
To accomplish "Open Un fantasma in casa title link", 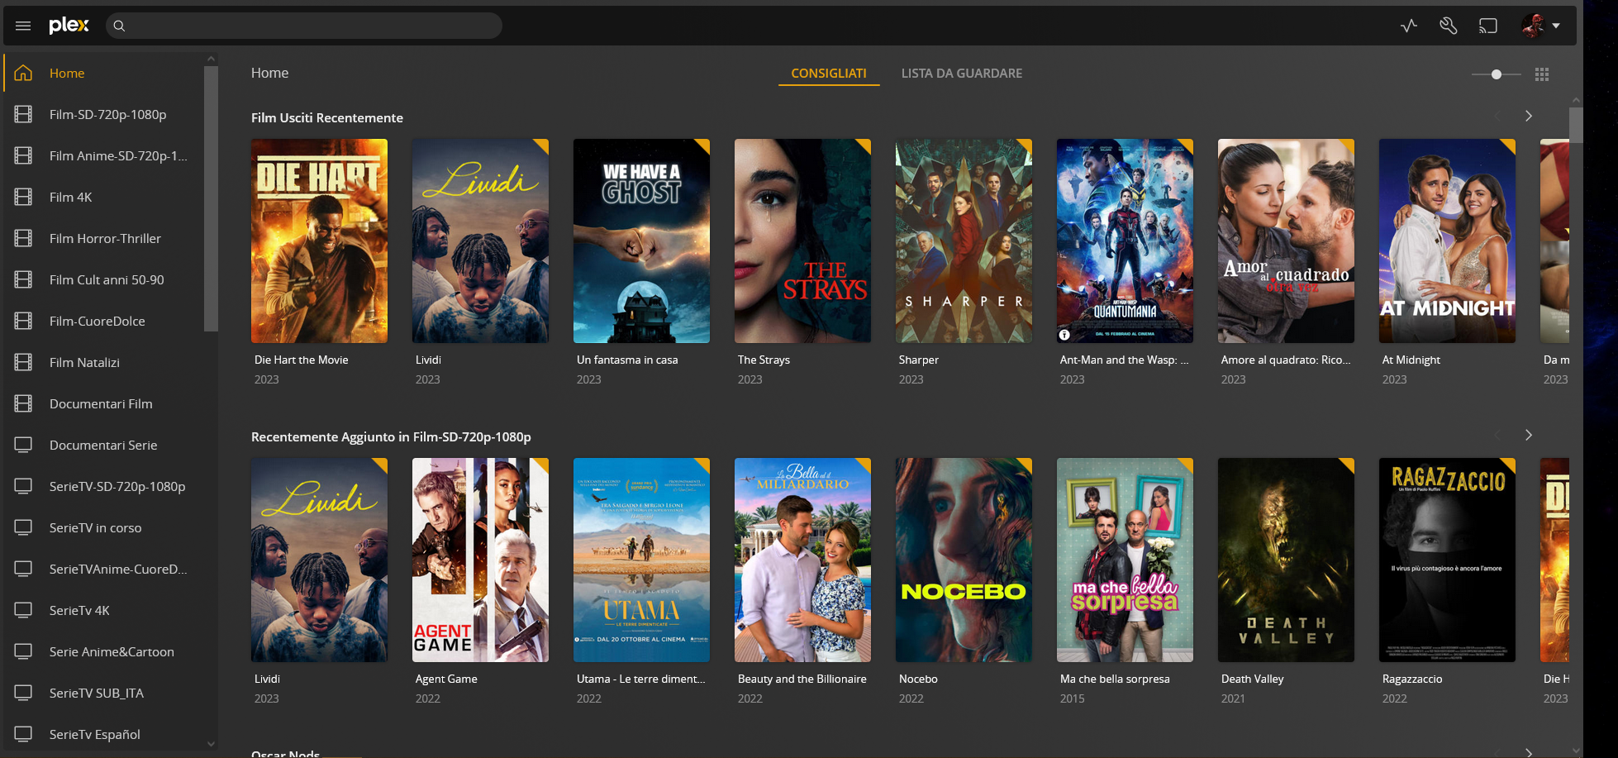I will tap(627, 360).
